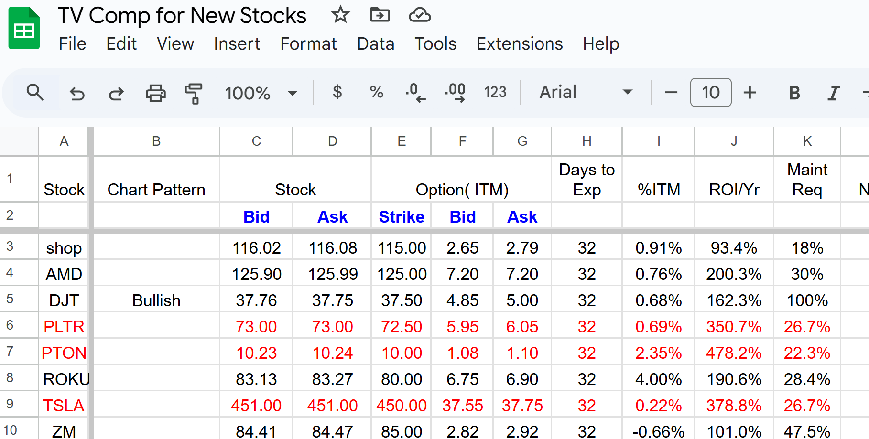Select column A header

click(64, 141)
